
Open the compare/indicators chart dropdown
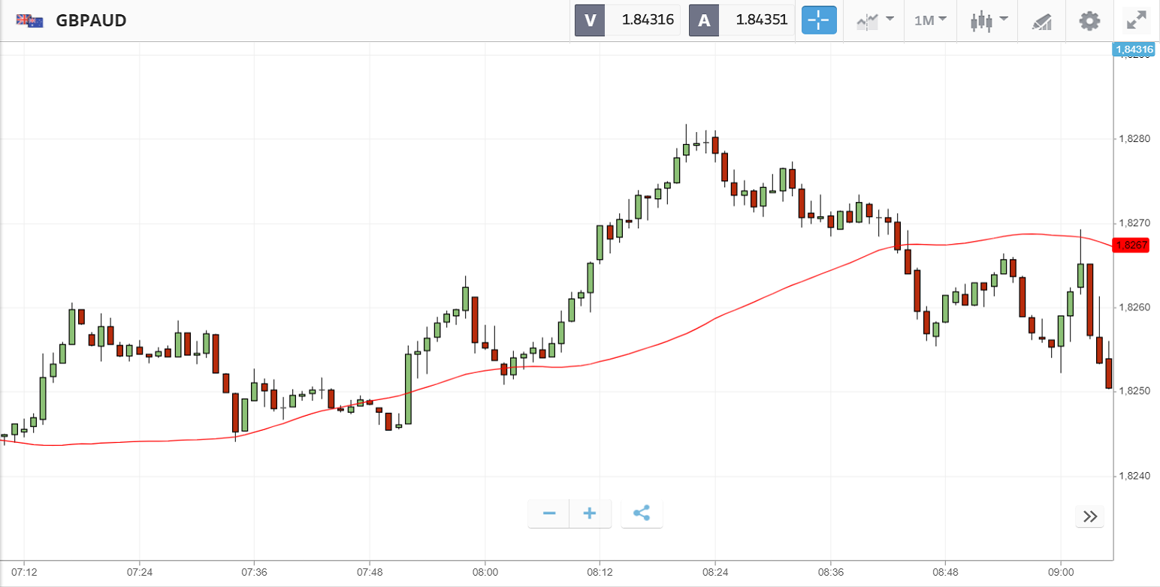pos(875,20)
